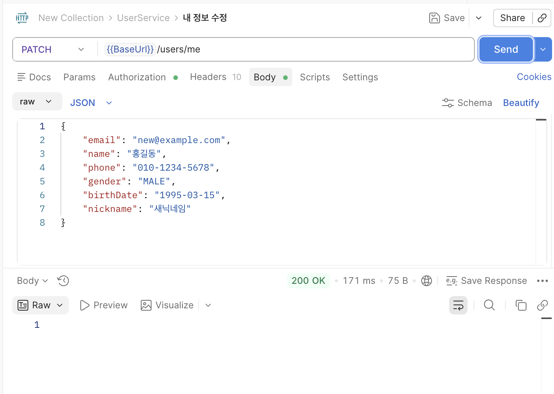
Task: Open response history clock icon
Action: tap(63, 281)
